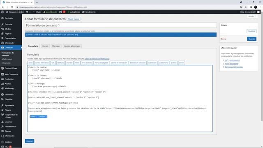Insert menú desplegable tag
The image size is (263, 148).
coord(102,63)
